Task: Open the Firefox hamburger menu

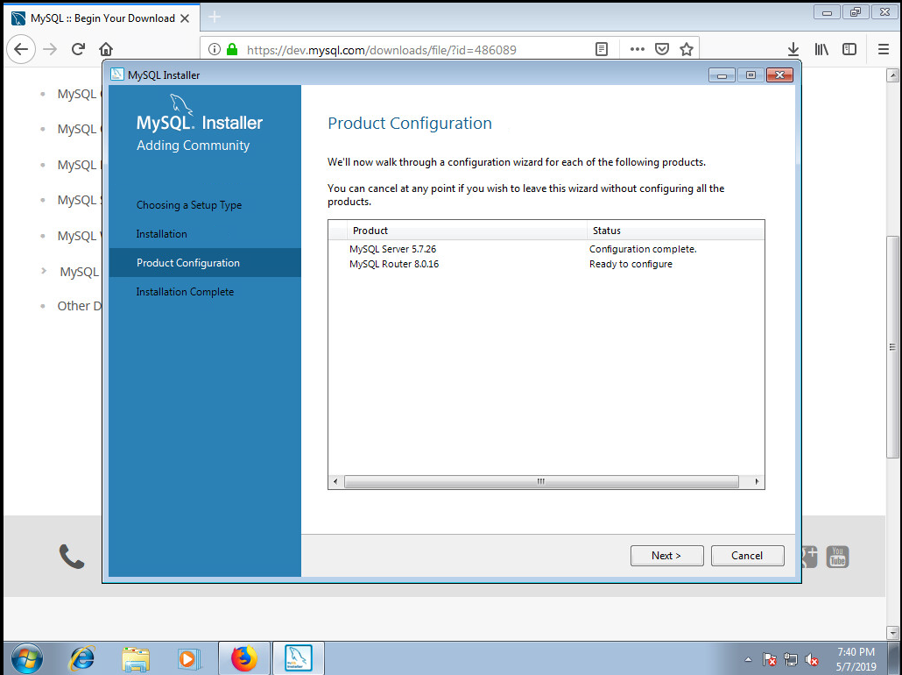Action: click(884, 49)
